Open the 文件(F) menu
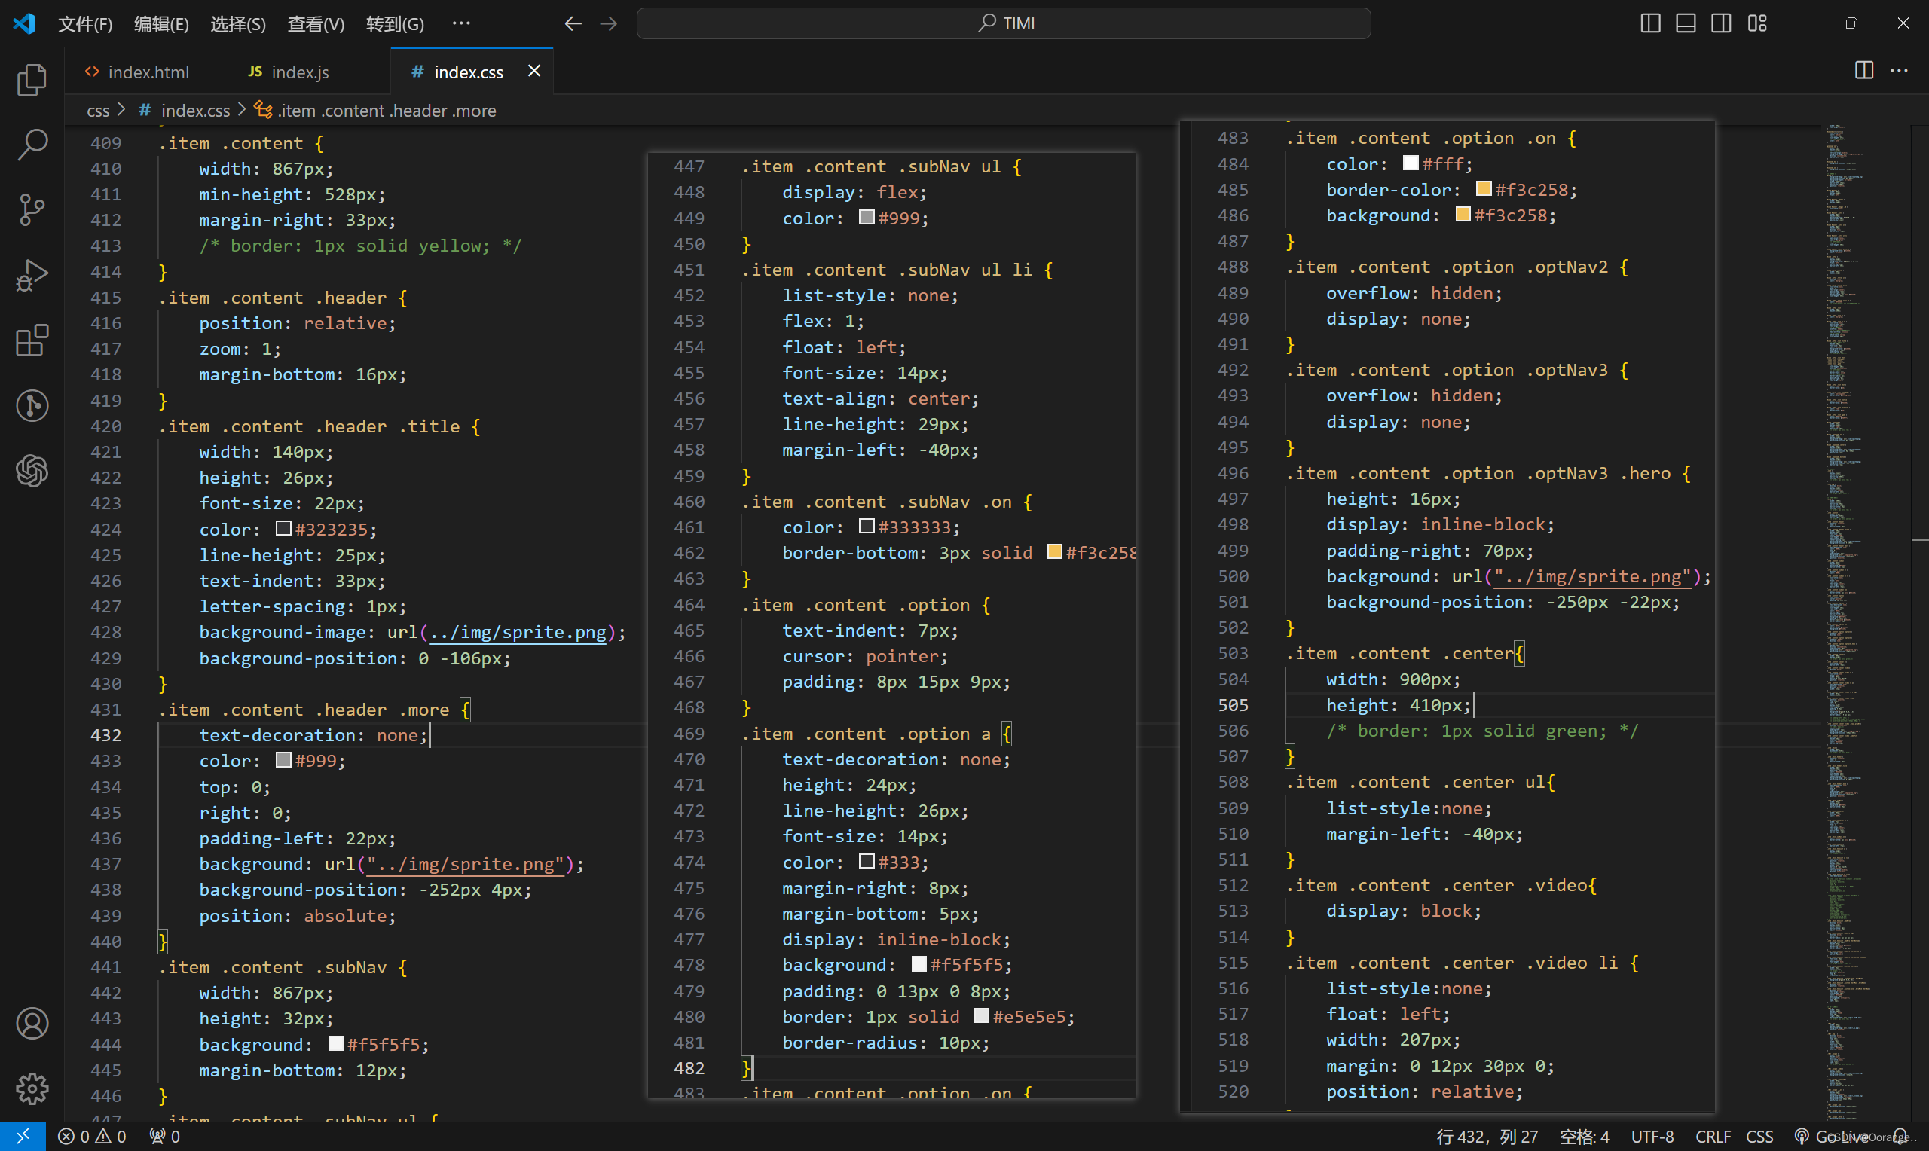This screenshot has height=1151, width=1929. 85,24
